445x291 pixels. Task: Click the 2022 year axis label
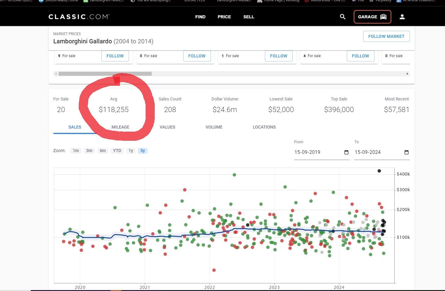pyautogui.click(x=209, y=287)
